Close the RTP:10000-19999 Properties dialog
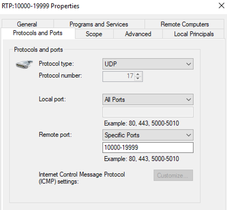This screenshot has height=210, width=227. click(221, 6)
